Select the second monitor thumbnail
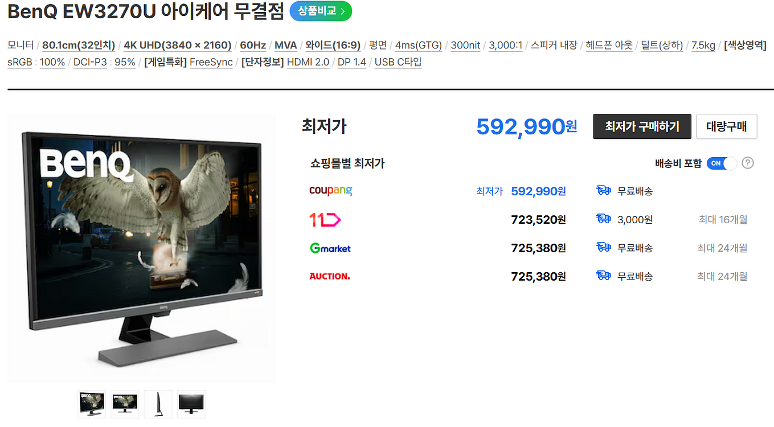Screen dimensions: 774x427 (125, 404)
